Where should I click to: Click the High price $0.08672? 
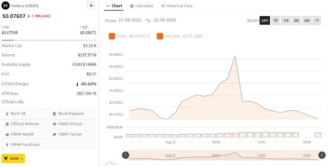click(x=88, y=33)
